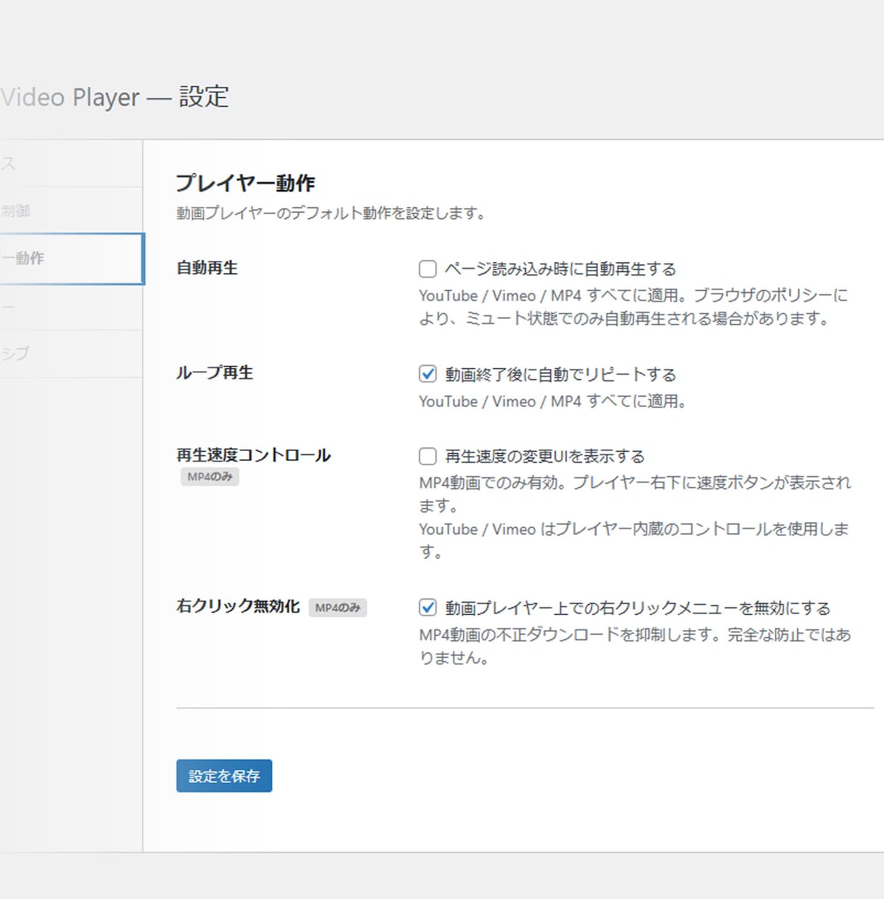The height and width of the screenshot is (899, 884).
Task: Click the Video Player — 設定 page title
Action: (115, 97)
